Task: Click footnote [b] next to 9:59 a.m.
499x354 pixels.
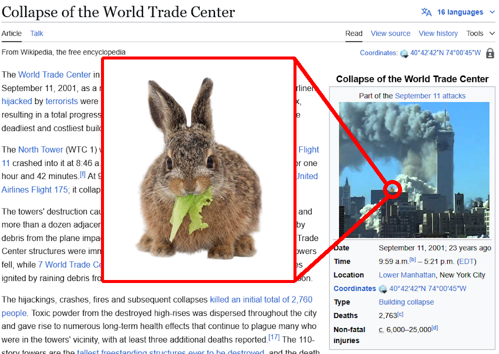Action: tap(412, 259)
